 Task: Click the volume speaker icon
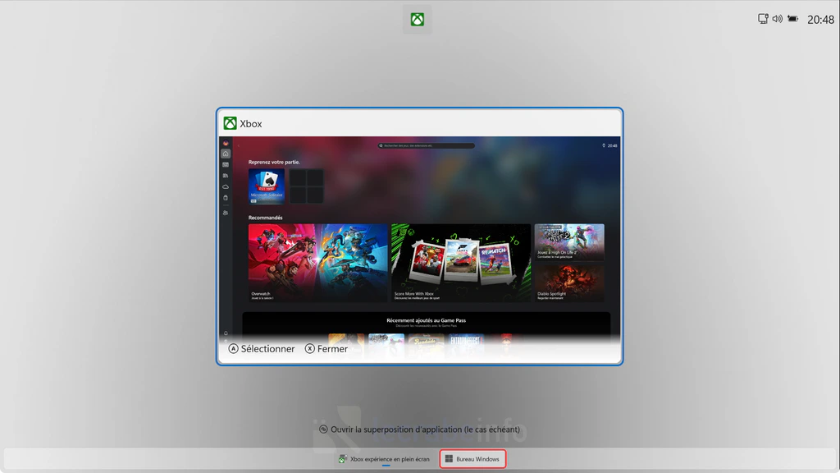(777, 19)
